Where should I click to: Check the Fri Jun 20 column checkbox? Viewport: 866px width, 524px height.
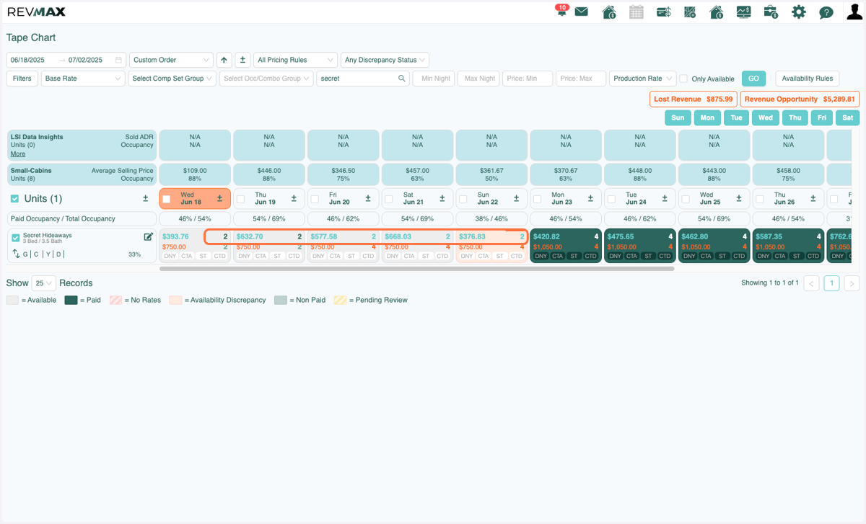(x=315, y=200)
